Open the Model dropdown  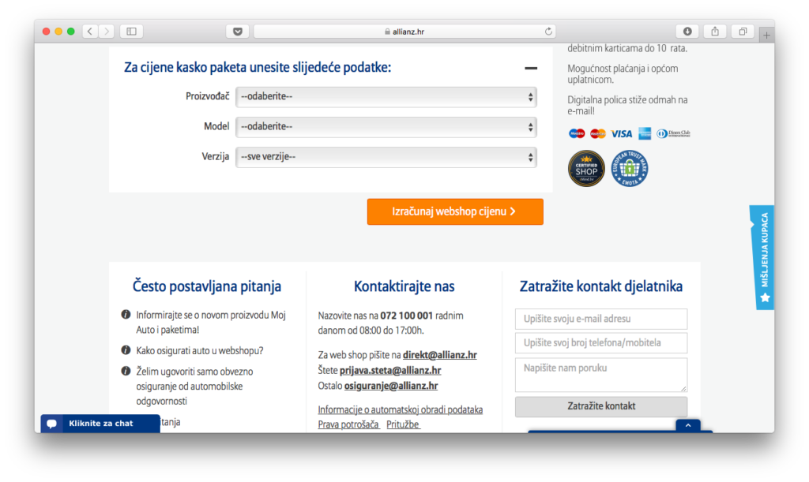pyautogui.click(x=386, y=127)
